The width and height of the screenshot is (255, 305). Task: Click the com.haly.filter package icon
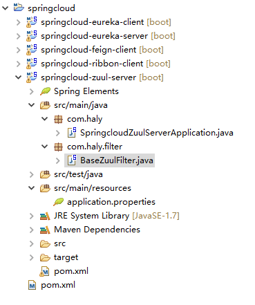coord(58,147)
